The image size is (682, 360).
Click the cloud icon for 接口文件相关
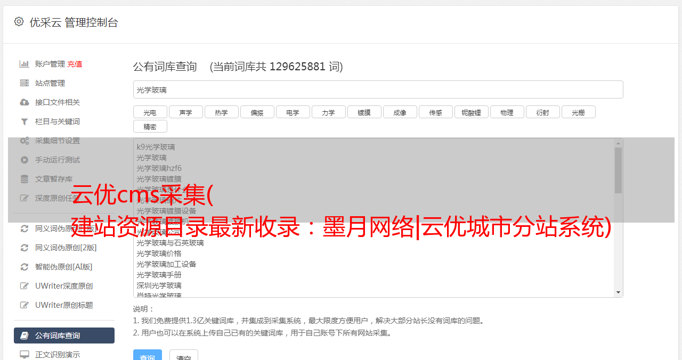pyautogui.click(x=25, y=102)
